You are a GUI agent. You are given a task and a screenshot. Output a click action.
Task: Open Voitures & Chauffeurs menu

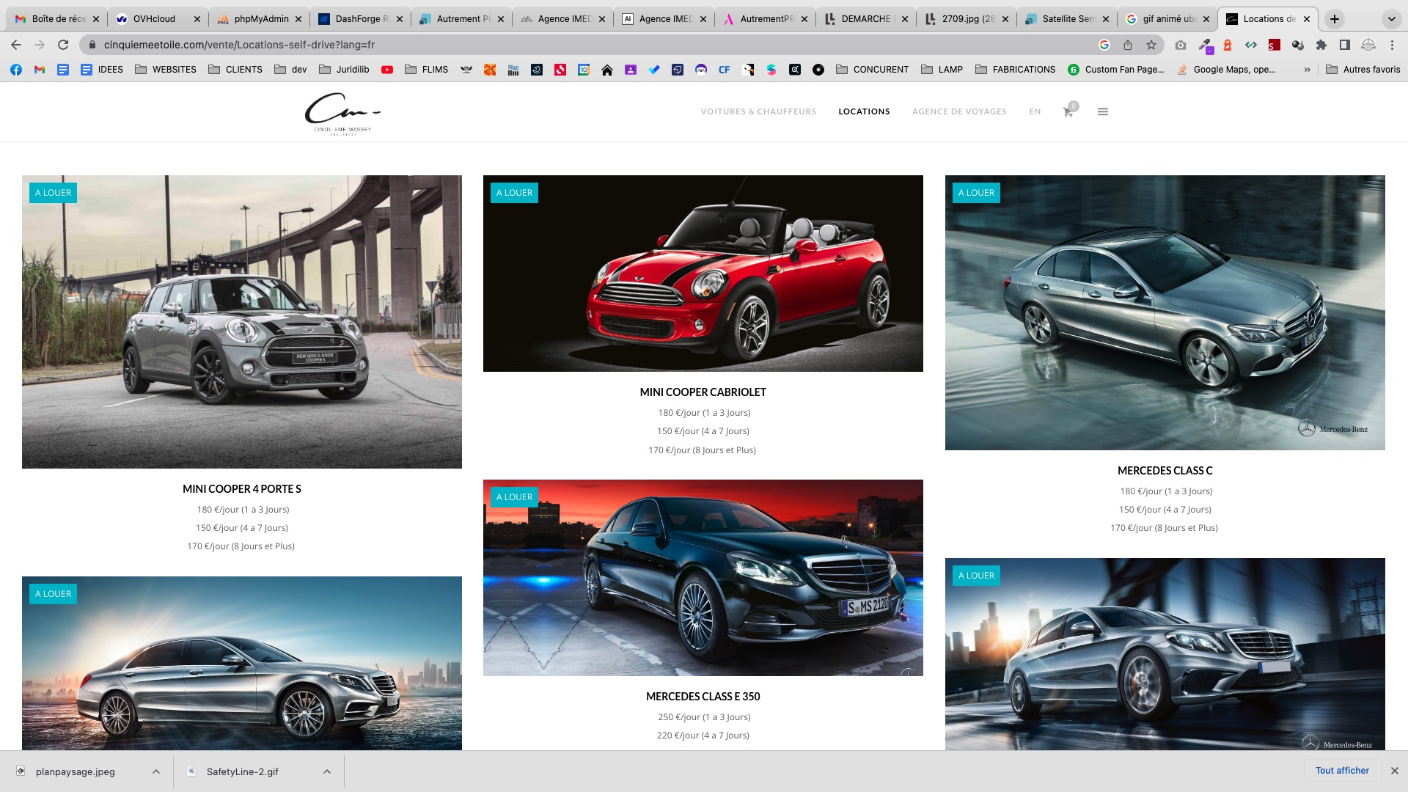758,111
